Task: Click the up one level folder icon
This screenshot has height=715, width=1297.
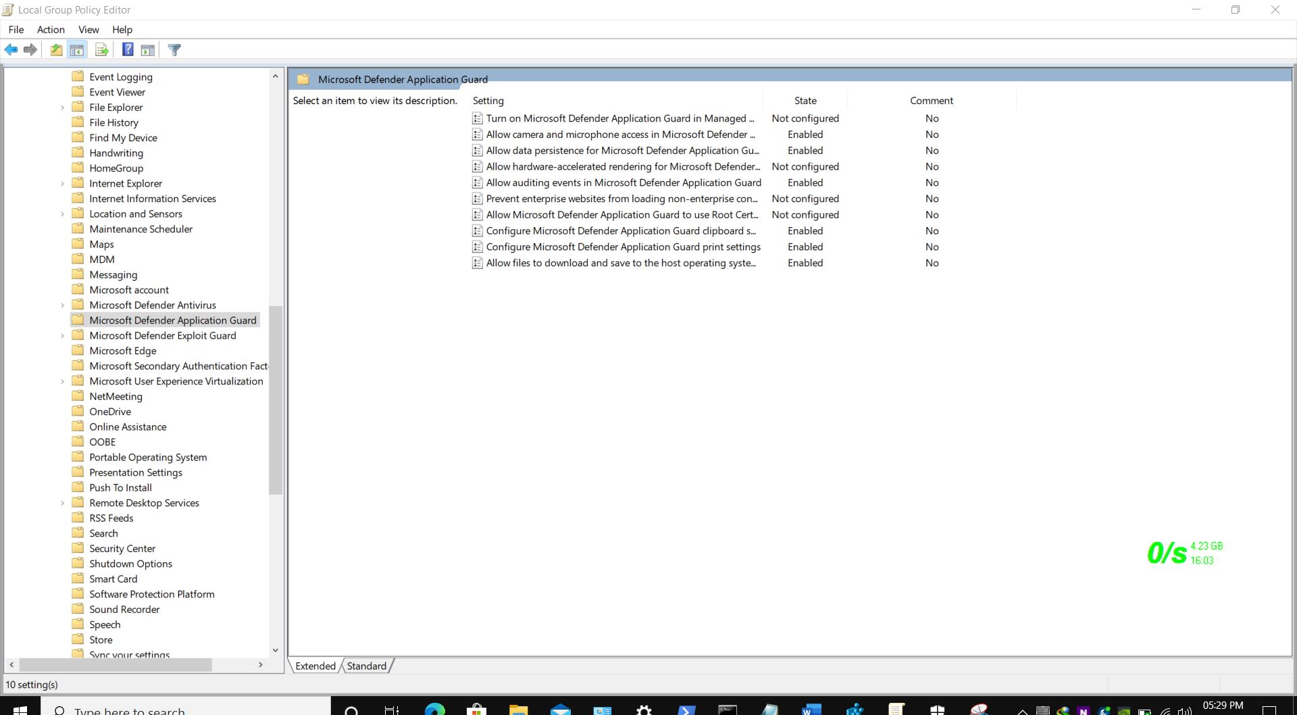Action: click(57, 49)
